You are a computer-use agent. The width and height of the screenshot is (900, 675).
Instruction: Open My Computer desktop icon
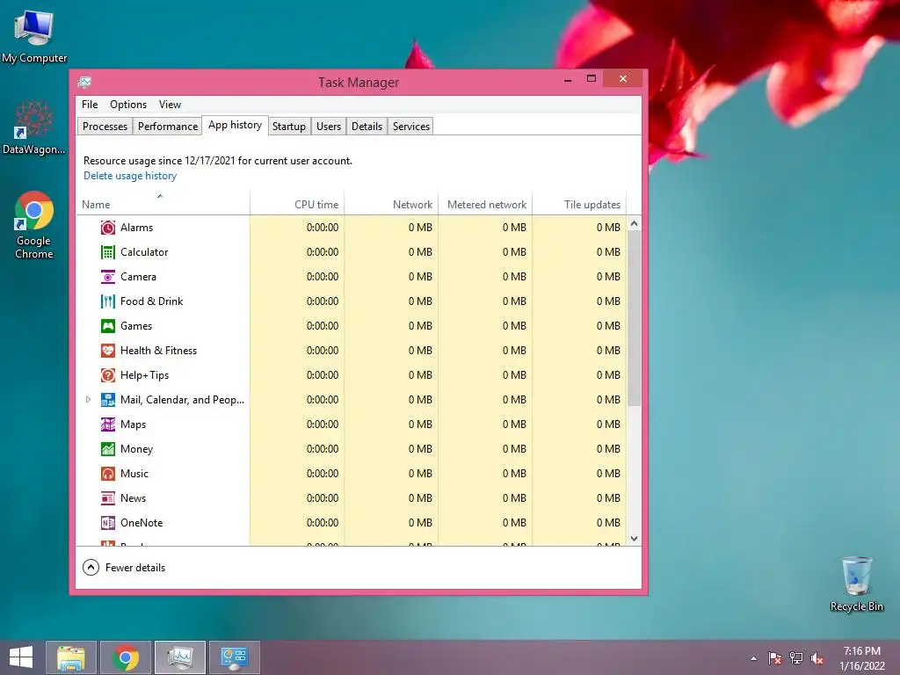pyautogui.click(x=34, y=37)
